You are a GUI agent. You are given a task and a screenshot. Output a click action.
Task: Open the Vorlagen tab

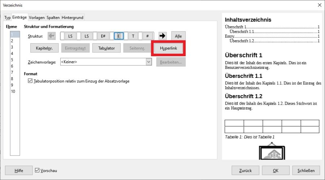pyautogui.click(x=37, y=18)
